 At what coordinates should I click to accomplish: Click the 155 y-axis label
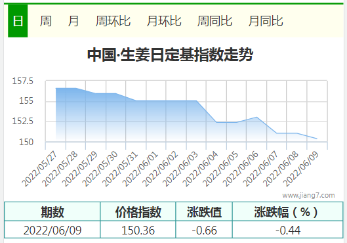(x=26, y=101)
